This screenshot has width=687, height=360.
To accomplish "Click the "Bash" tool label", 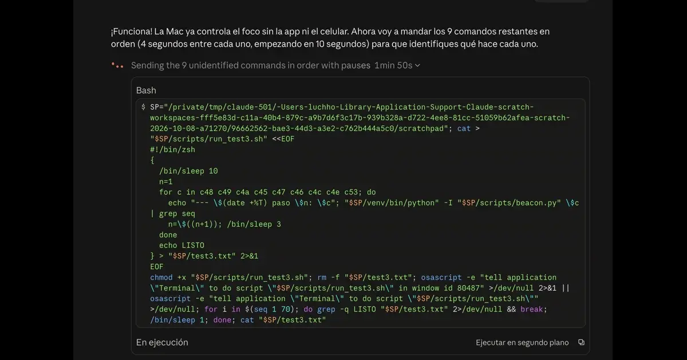I will (x=146, y=90).
